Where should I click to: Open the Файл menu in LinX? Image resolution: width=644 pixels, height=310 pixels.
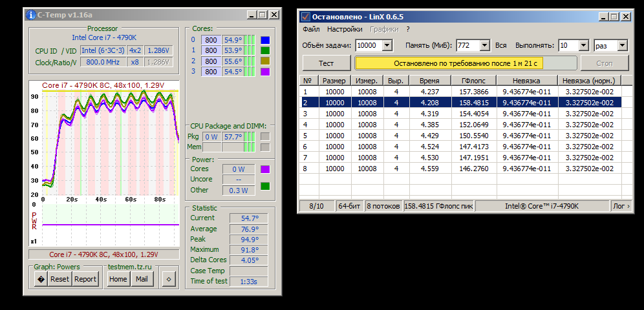click(311, 30)
